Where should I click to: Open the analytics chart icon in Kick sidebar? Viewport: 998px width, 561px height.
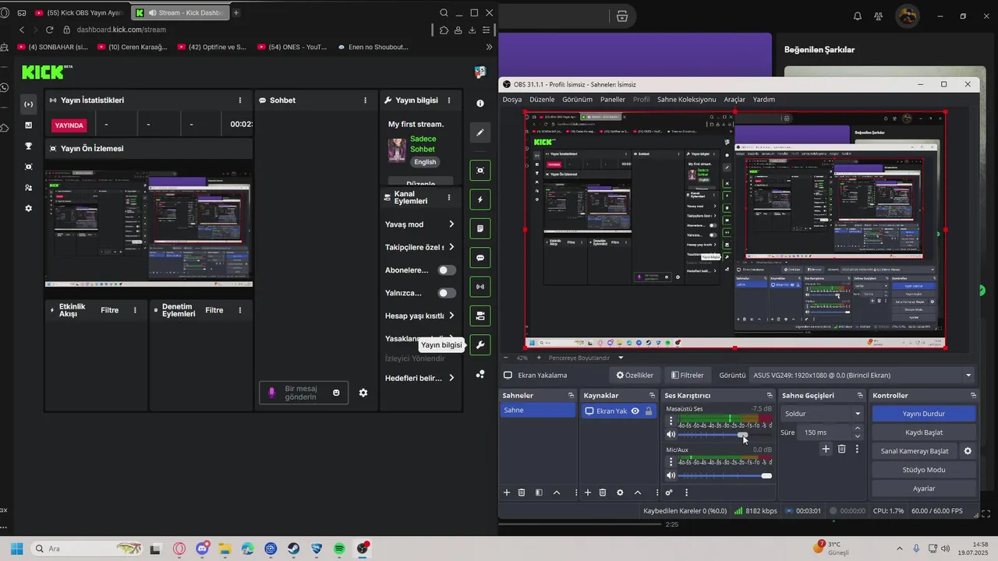coord(28,125)
